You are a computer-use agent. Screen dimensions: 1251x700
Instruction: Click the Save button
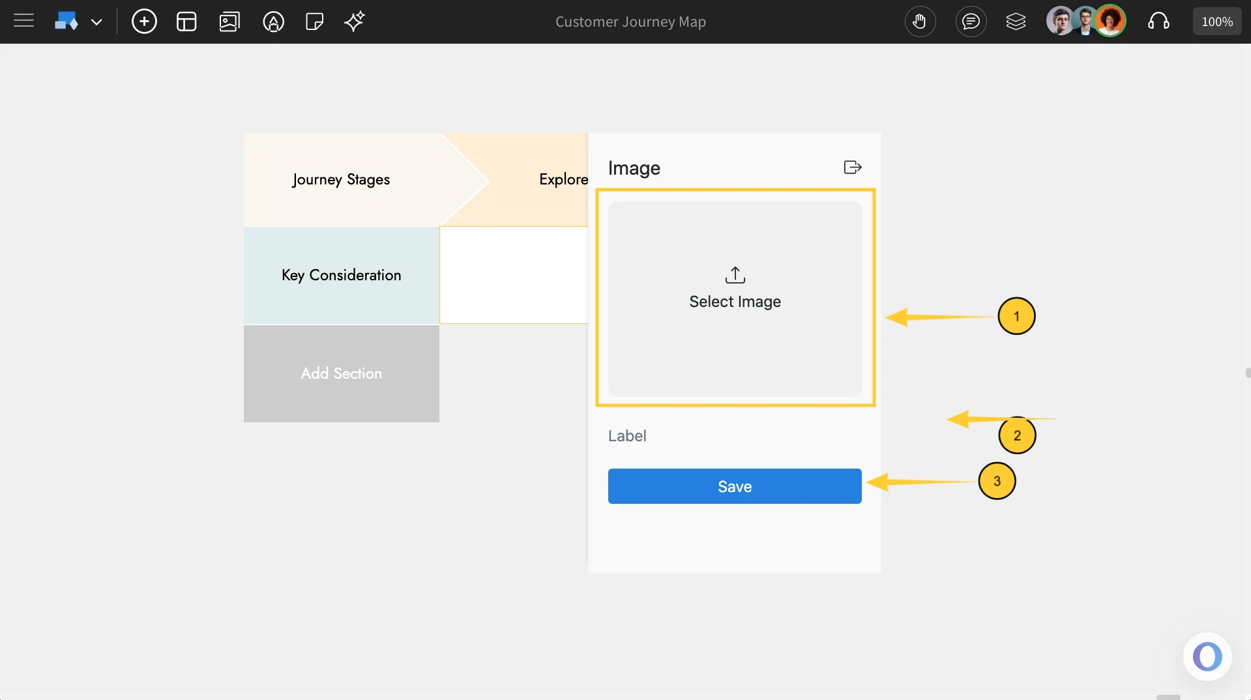point(734,486)
